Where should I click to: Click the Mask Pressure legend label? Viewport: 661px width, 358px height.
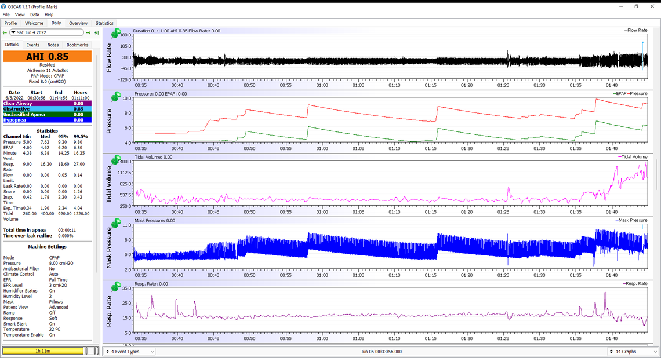tap(631, 220)
